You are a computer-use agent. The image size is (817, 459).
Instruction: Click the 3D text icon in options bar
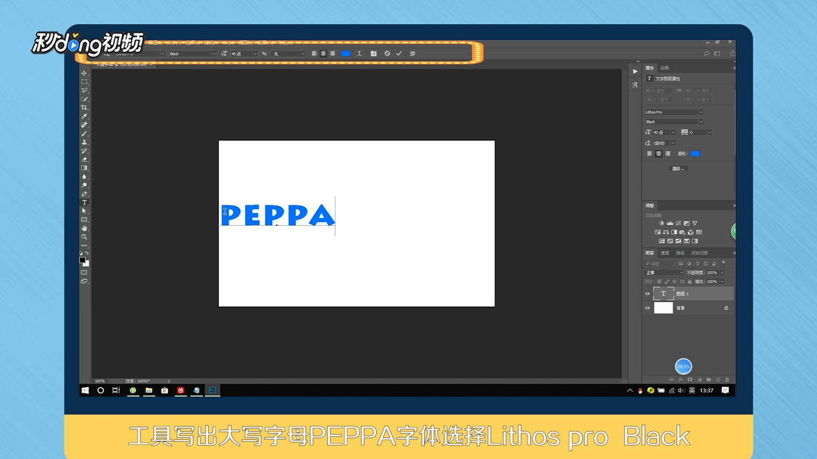click(x=412, y=54)
